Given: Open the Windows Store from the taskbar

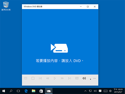Looking at the screenshot, I should (41, 91).
